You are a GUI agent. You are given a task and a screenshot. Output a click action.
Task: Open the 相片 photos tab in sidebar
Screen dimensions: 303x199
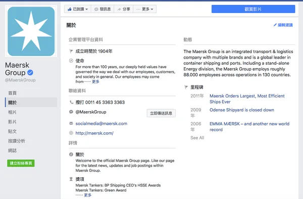pyautogui.click(x=12, y=112)
